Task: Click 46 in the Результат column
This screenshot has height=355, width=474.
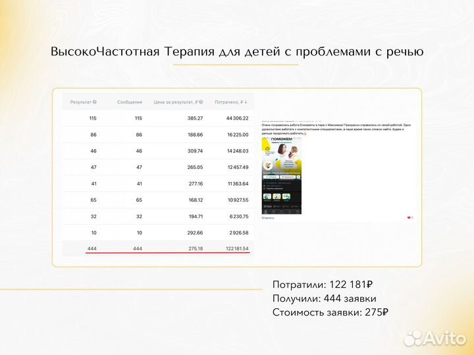Action: click(93, 151)
